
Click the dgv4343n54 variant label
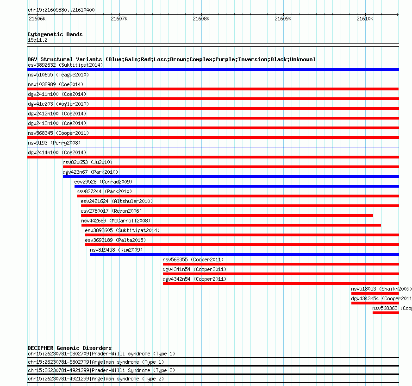[381, 298]
